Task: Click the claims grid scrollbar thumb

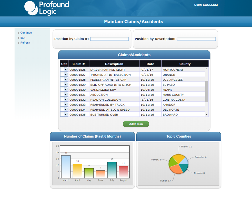Action: [x=207, y=91]
